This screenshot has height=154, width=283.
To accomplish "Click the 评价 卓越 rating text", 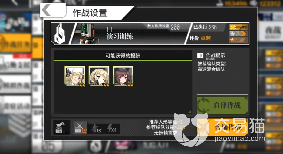I will point(200,38).
